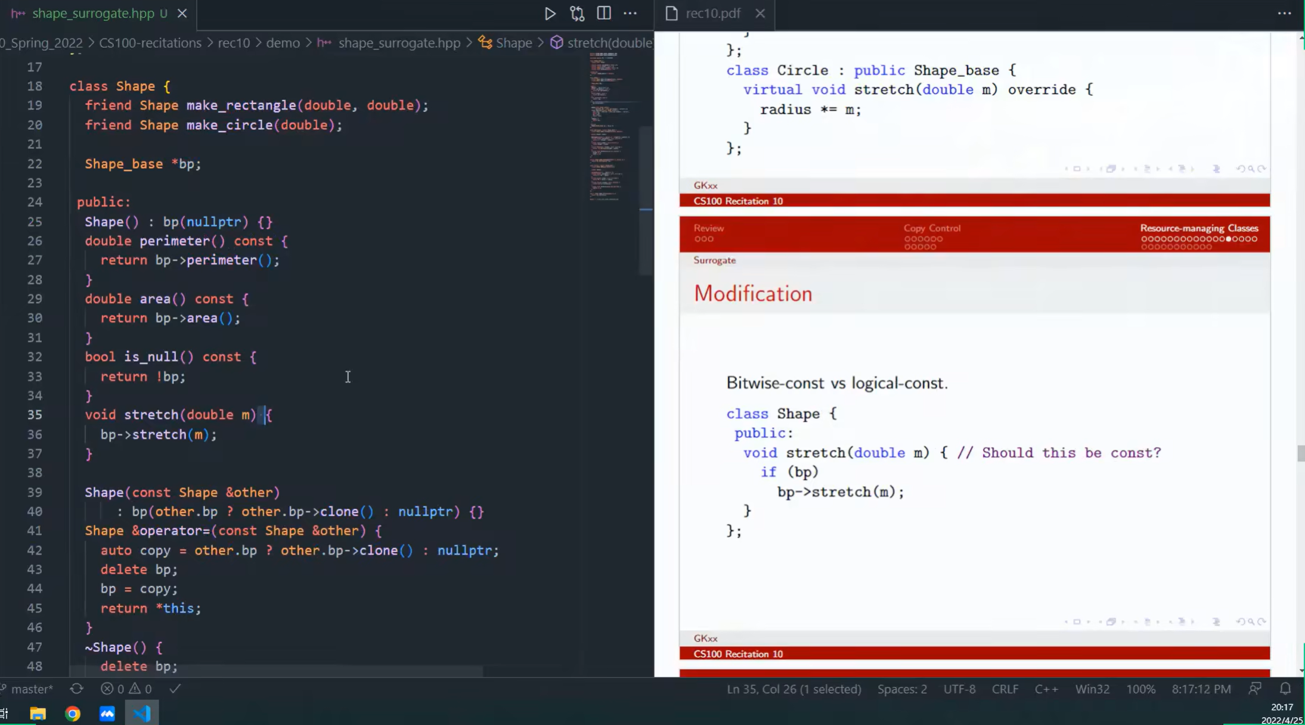Click the master branch in status bar
The image size is (1305, 725).
pyautogui.click(x=31, y=689)
